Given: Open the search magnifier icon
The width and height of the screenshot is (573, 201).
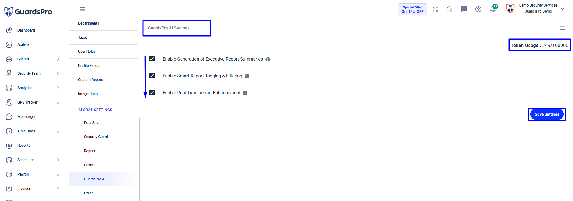Looking at the screenshot, I should click(450, 9).
